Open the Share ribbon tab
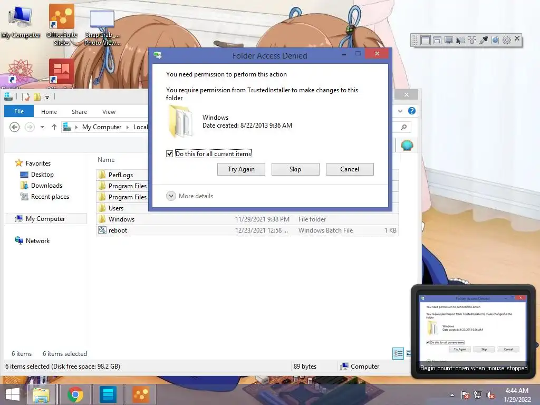540x405 pixels. (x=79, y=112)
